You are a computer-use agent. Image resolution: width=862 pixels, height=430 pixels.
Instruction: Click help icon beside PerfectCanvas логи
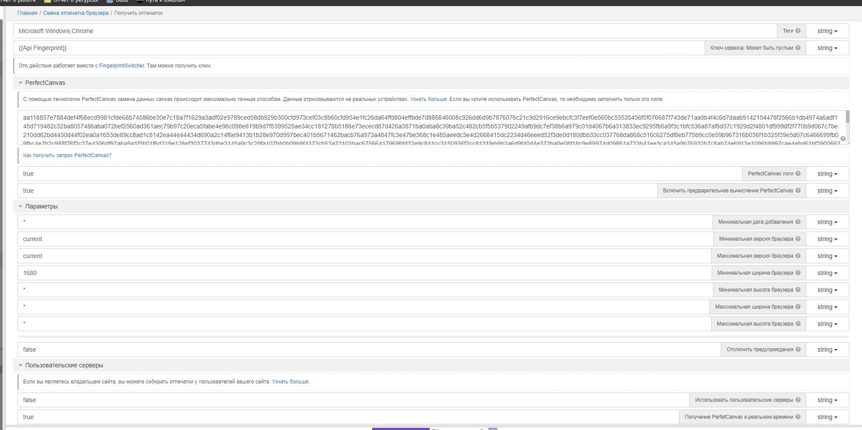[x=798, y=174]
